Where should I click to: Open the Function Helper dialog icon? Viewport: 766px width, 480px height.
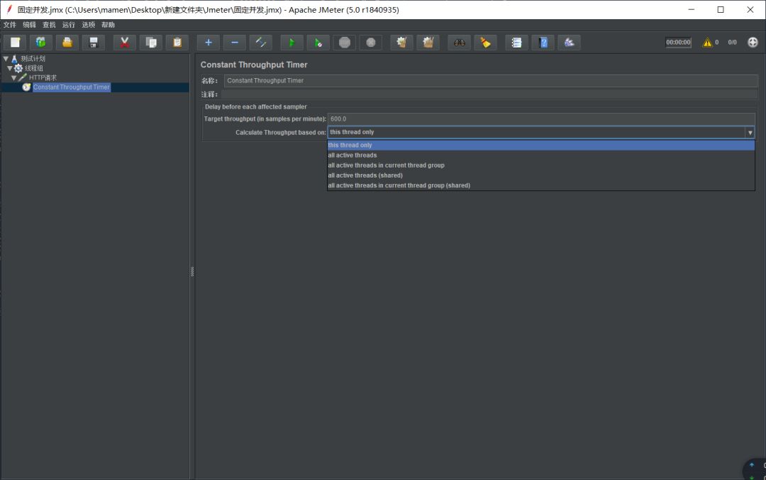click(x=517, y=43)
